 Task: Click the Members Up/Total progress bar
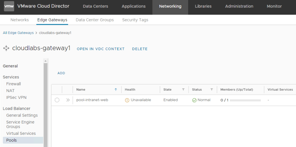[245, 100]
